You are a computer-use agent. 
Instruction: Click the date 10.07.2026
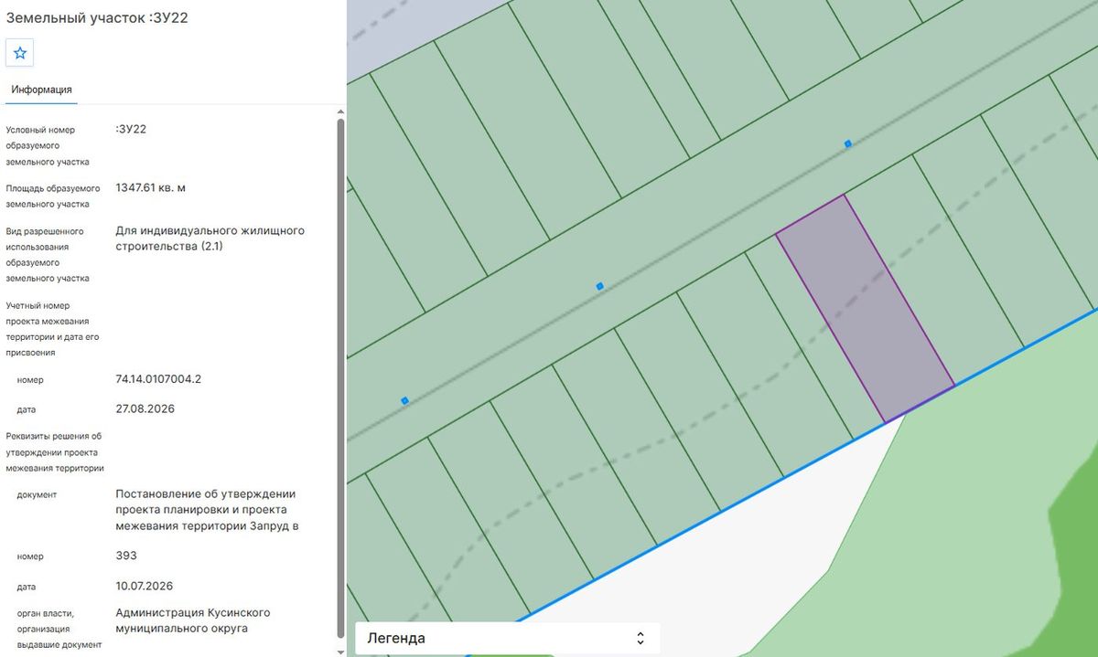pos(144,586)
